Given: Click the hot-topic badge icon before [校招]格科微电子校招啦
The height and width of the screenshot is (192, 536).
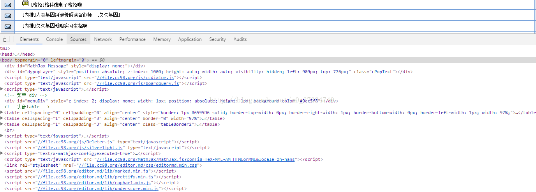Looking at the screenshot, I should click(x=25, y=4).
